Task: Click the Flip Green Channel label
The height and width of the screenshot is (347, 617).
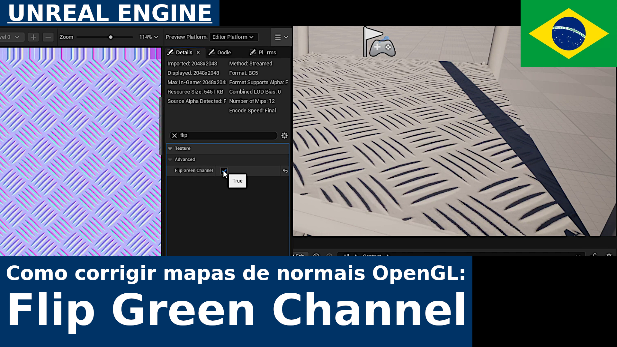Action: tap(194, 171)
